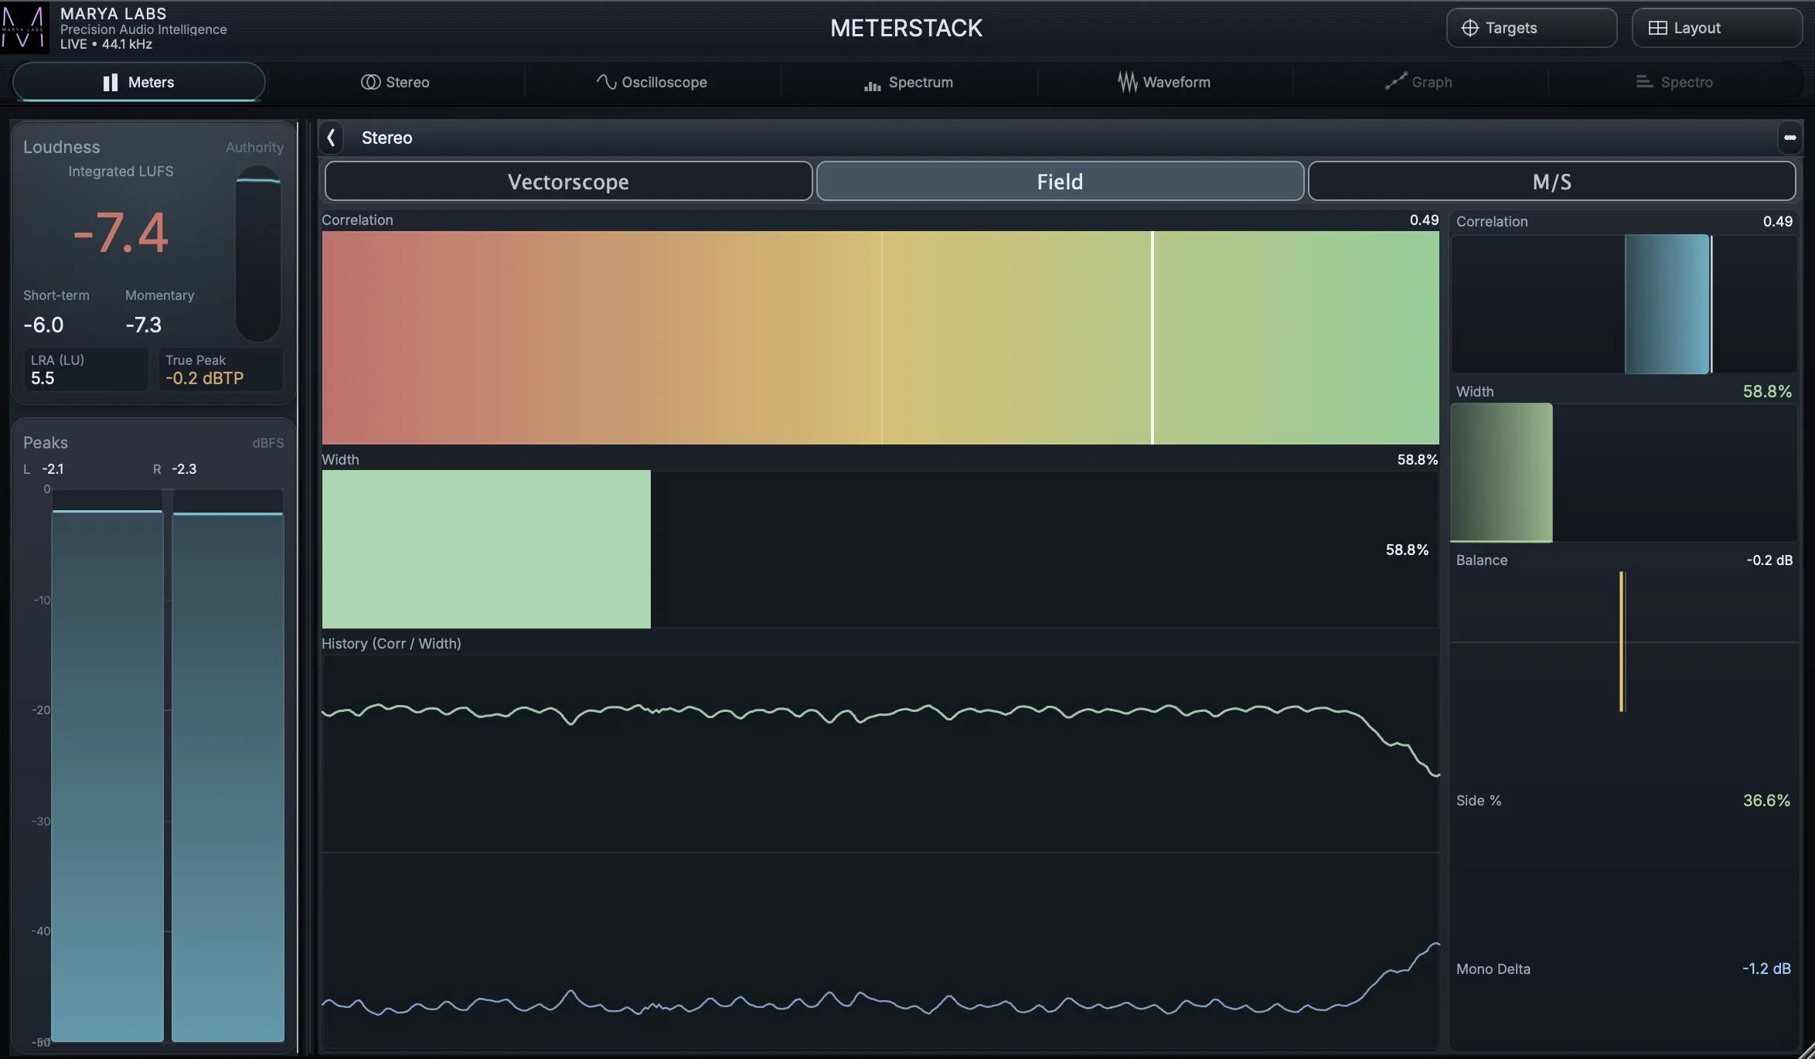
Task: Click the Meters bar icon
Action: click(111, 82)
